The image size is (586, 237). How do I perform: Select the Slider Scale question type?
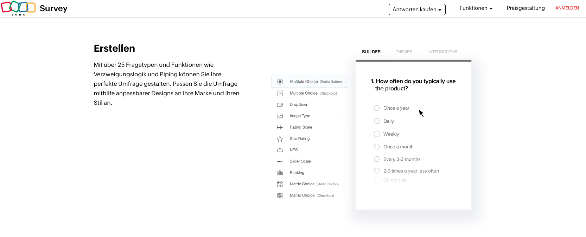point(300,161)
